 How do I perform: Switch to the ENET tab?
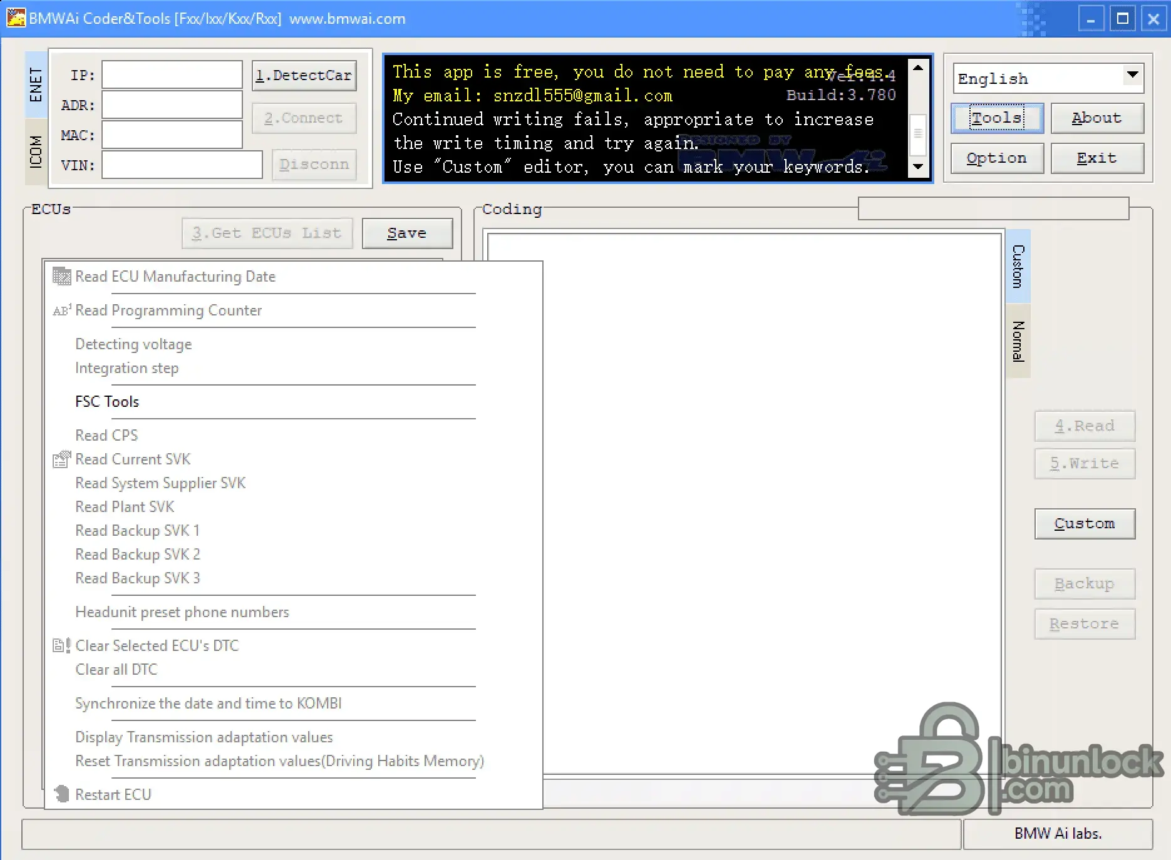coord(36,84)
